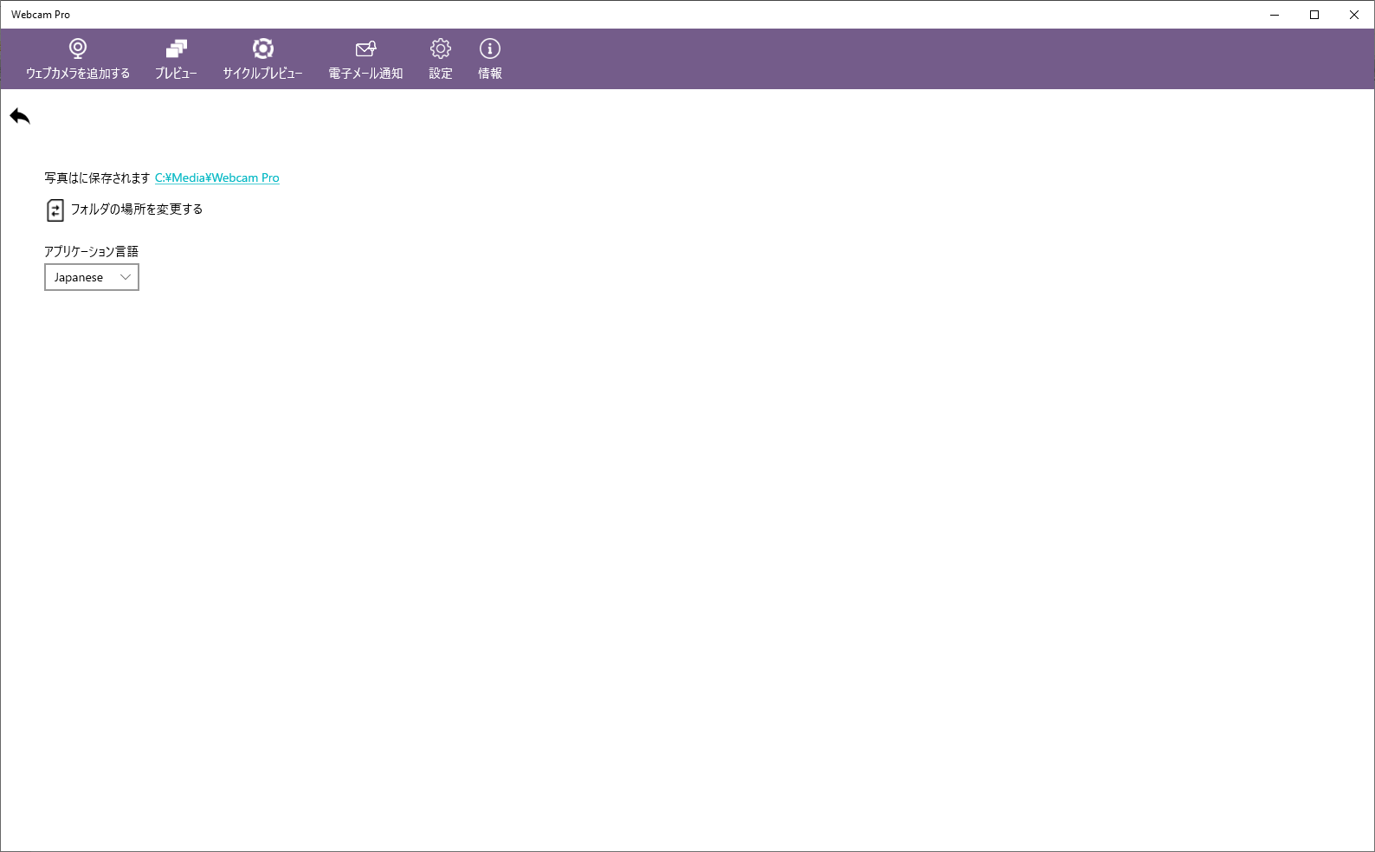Maximize the Webcam Pro window

click(1314, 15)
